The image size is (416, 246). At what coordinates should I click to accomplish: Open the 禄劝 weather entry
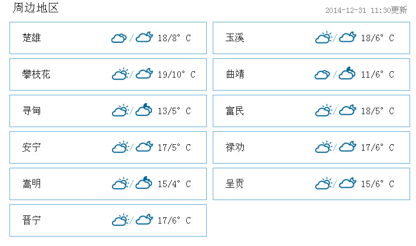click(x=311, y=147)
